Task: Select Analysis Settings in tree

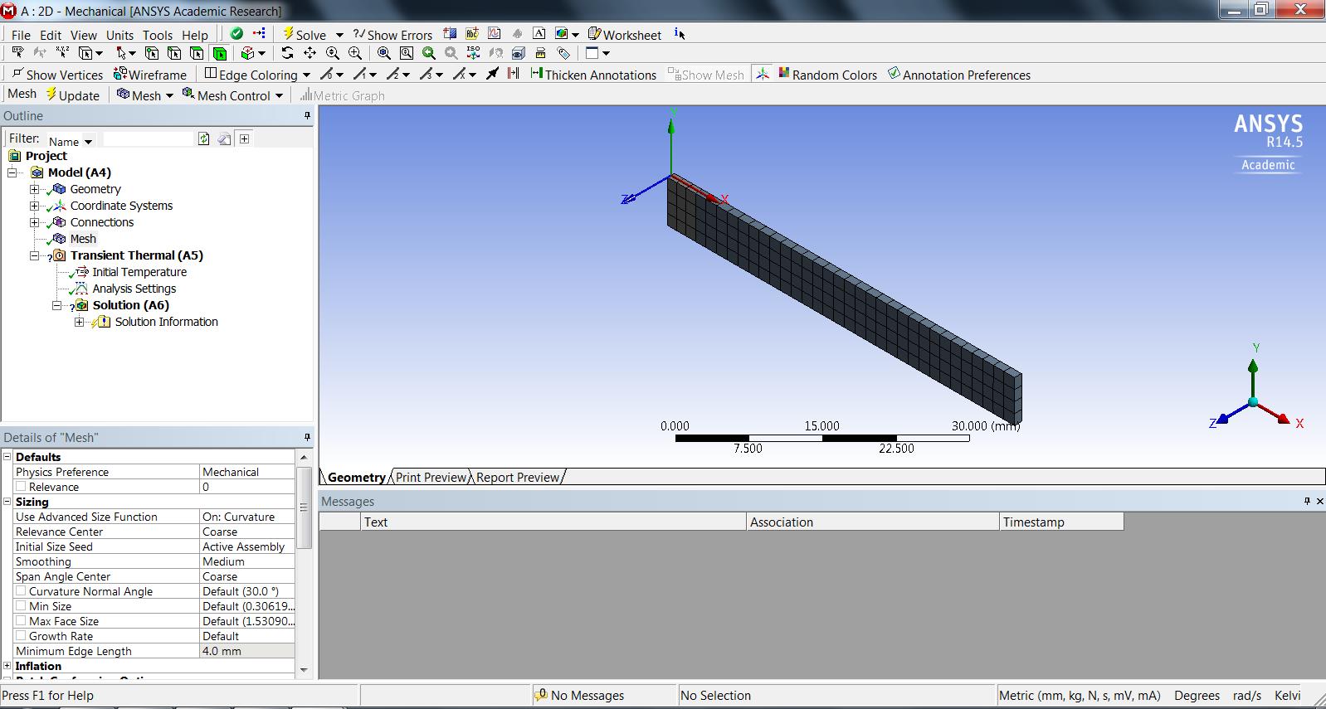Action: click(x=134, y=289)
